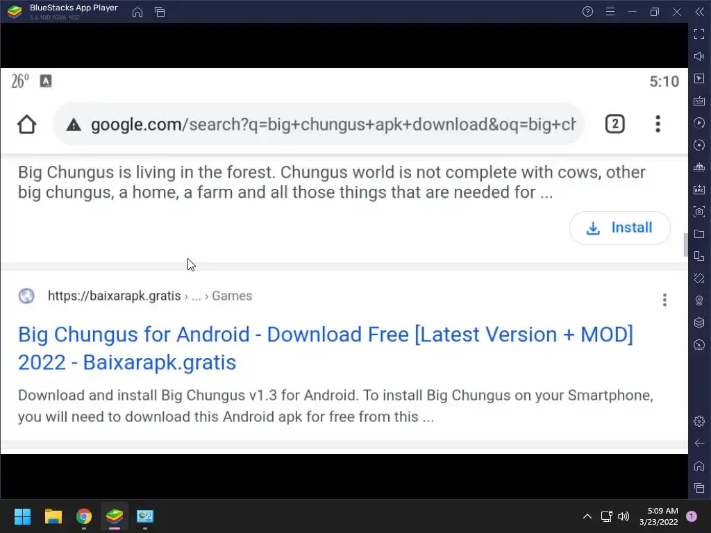Open the Baixarapk.gratis Big Chungus result link
Image resolution: width=711 pixels, height=533 pixels.
326,348
